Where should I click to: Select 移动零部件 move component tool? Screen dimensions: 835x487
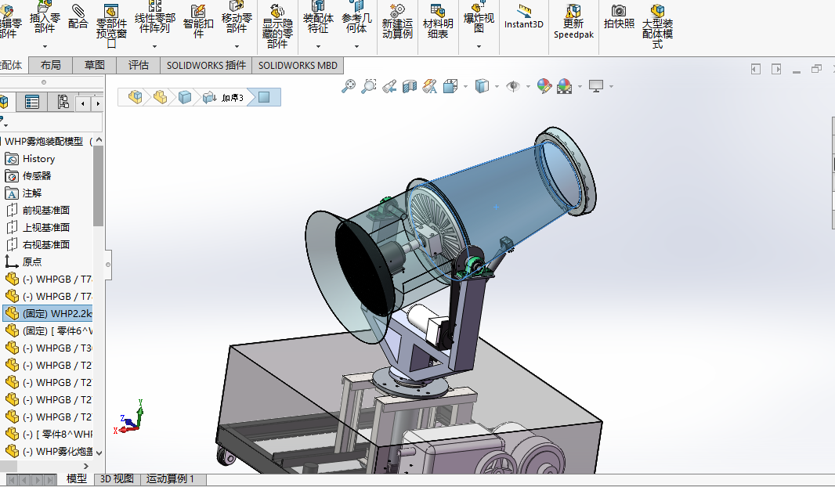tap(237, 17)
